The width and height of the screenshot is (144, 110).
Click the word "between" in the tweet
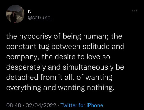pyautogui.click(x=66, y=46)
